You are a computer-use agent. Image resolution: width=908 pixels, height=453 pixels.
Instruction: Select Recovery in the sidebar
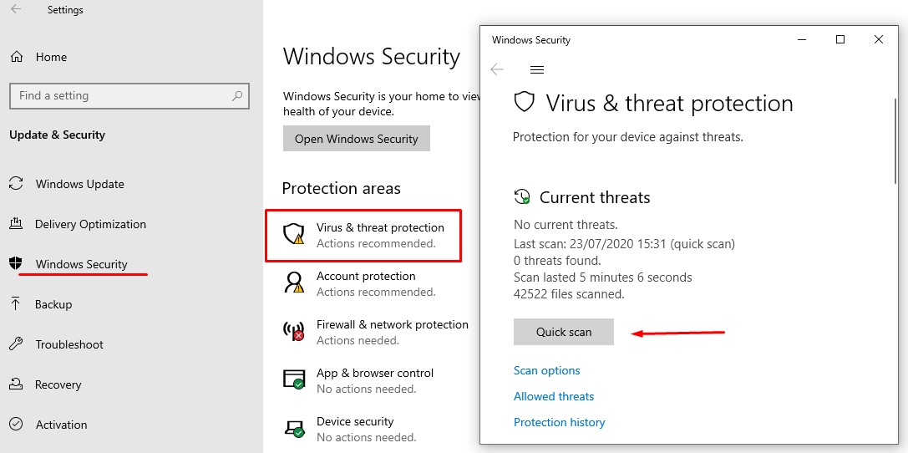[x=58, y=384]
